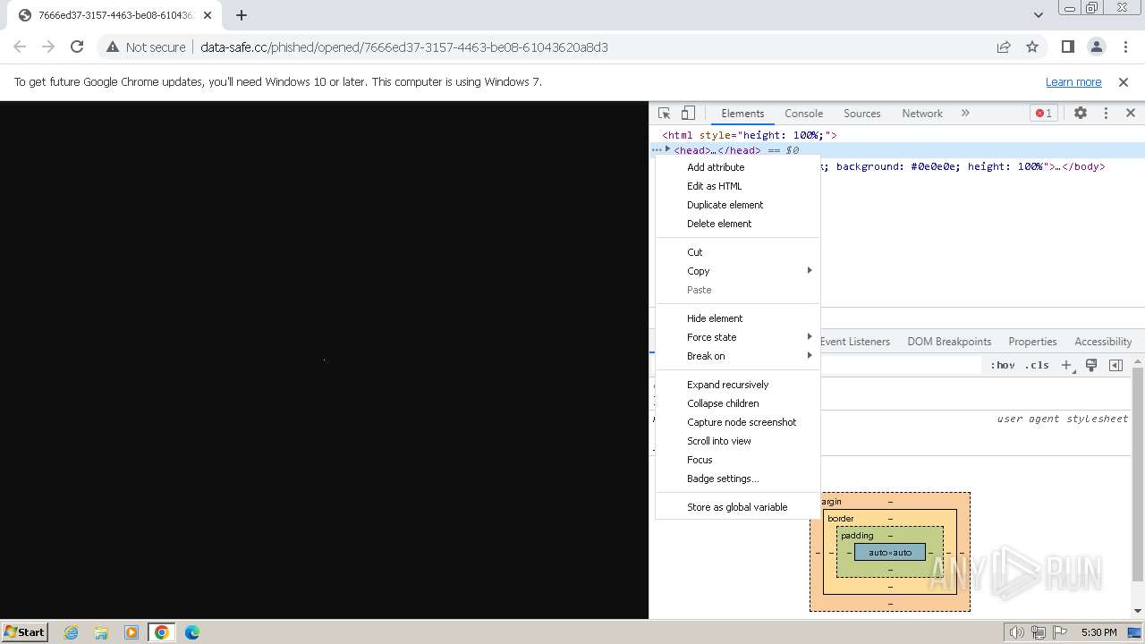Image resolution: width=1145 pixels, height=644 pixels.
Task: Open Badge settings
Action: pos(738,479)
